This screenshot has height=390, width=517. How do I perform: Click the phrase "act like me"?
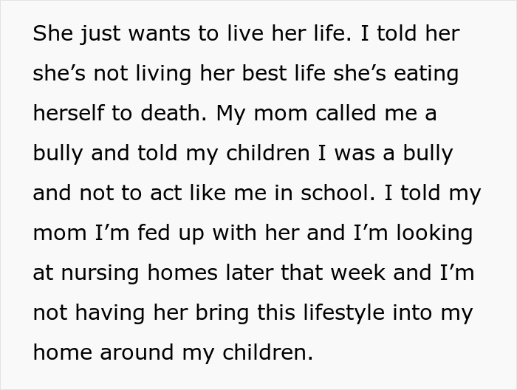(x=208, y=193)
